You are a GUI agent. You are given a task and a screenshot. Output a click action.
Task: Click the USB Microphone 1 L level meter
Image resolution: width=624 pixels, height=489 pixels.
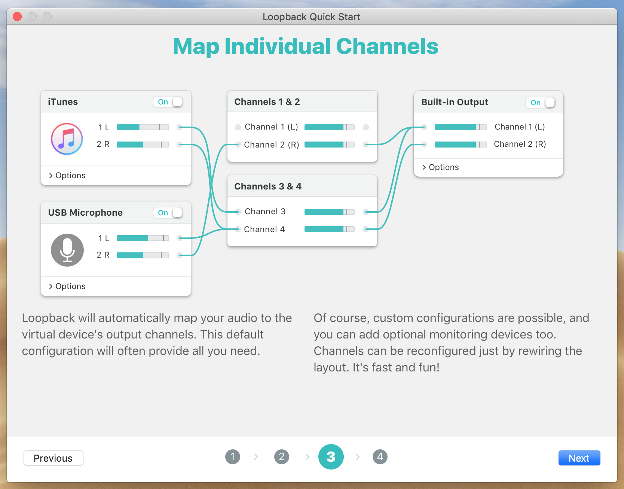pos(143,238)
